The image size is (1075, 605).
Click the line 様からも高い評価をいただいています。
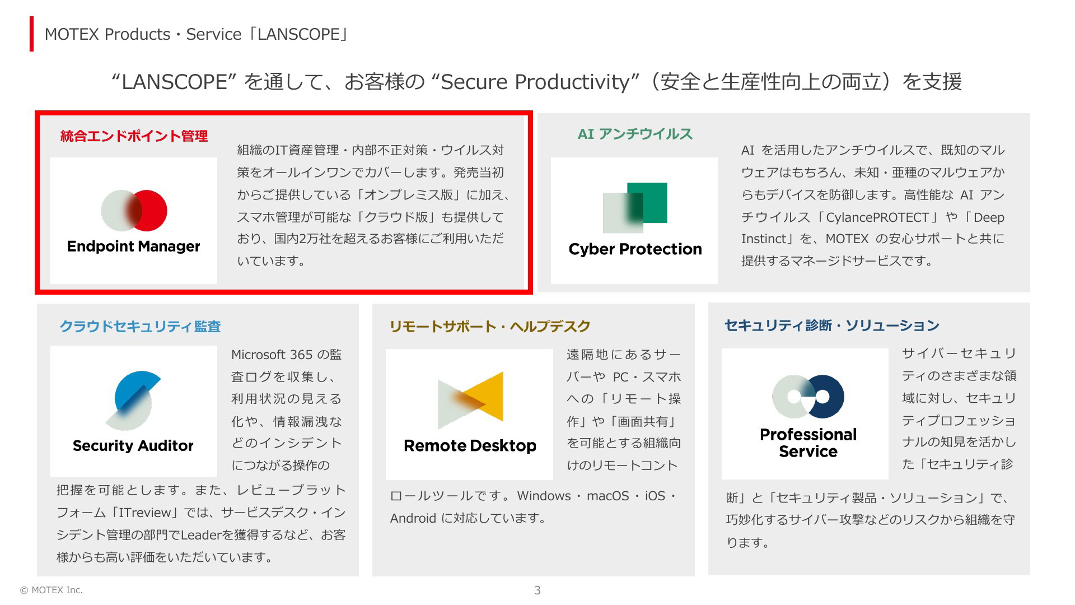pyautogui.click(x=165, y=557)
